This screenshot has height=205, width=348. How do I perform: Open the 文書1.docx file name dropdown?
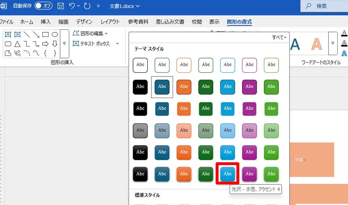click(x=124, y=6)
